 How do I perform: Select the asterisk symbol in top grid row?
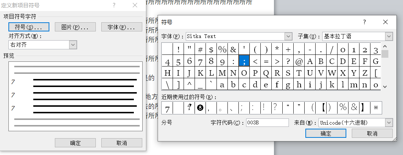277,50
